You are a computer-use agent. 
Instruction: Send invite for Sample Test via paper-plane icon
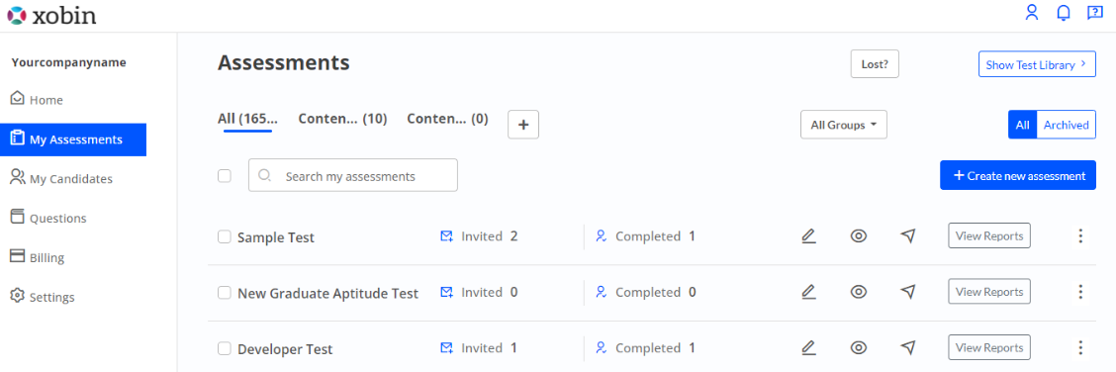point(907,236)
